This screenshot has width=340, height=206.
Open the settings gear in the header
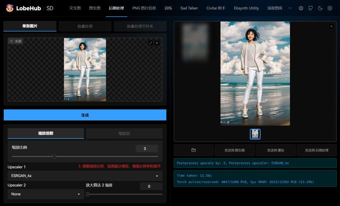coord(329,8)
